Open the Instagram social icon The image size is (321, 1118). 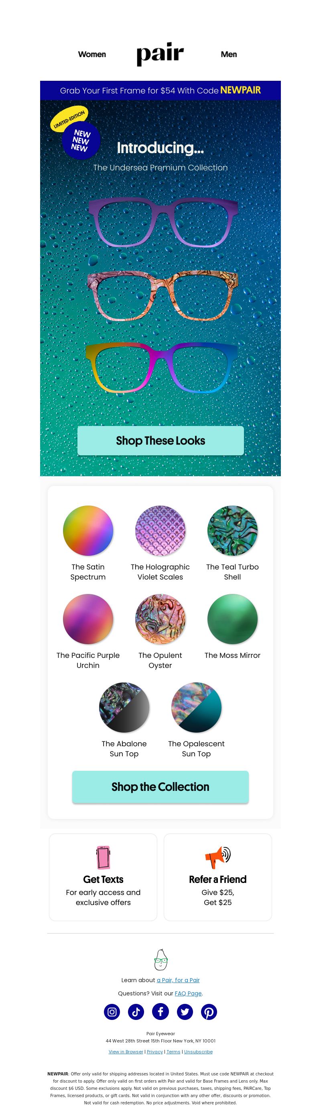click(112, 1012)
